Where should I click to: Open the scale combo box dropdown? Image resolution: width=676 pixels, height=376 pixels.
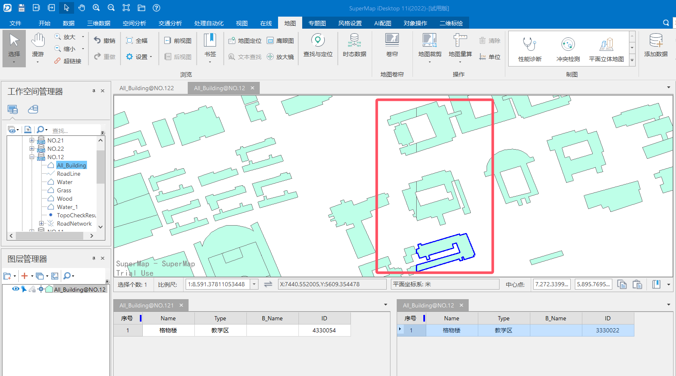(x=254, y=284)
